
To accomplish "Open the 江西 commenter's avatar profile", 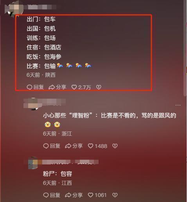I will coord(33,163).
